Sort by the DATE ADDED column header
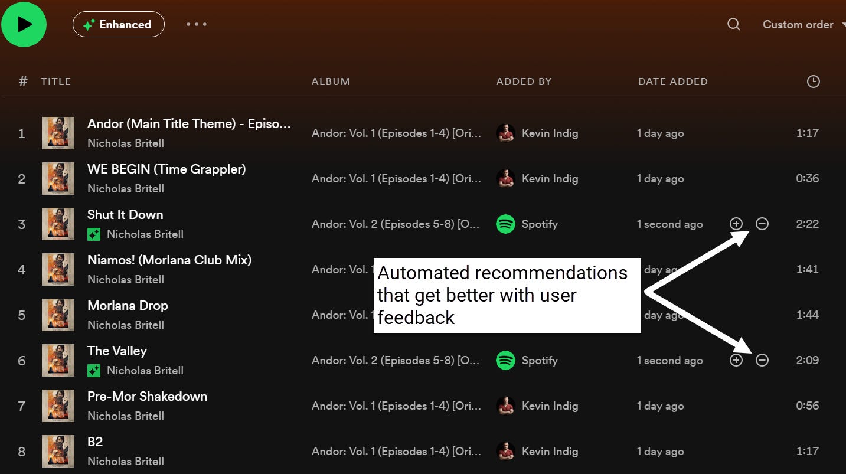The width and height of the screenshot is (846, 474). click(x=672, y=81)
